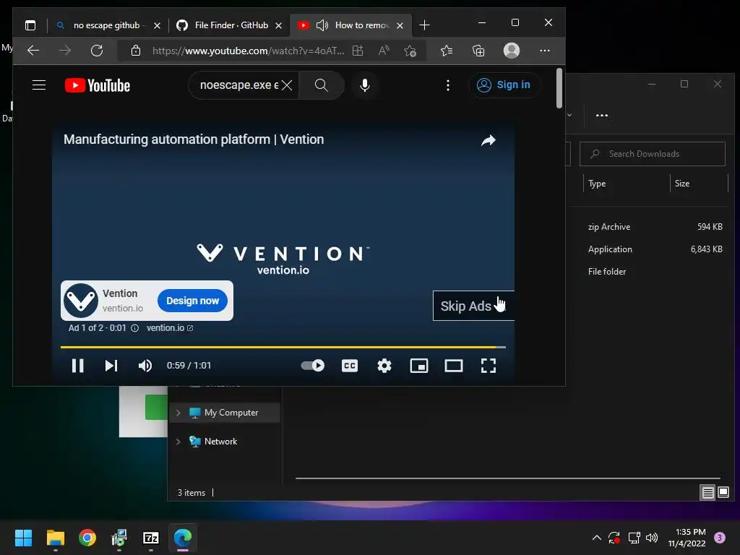Go back in Edge browser
Screen dimensions: 740x555
click(x=33, y=51)
